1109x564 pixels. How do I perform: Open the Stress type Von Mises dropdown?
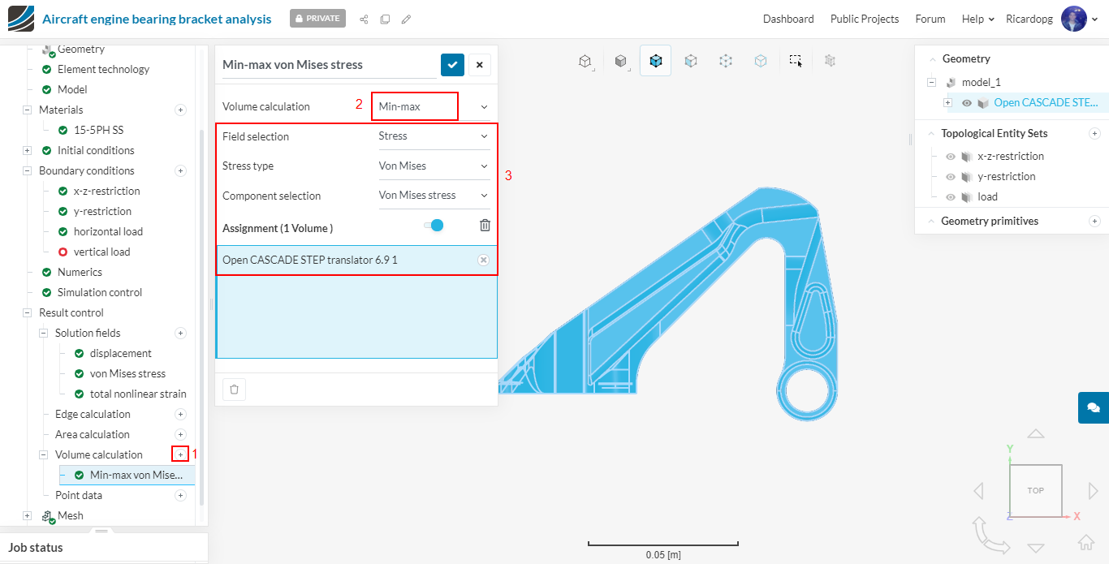434,166
